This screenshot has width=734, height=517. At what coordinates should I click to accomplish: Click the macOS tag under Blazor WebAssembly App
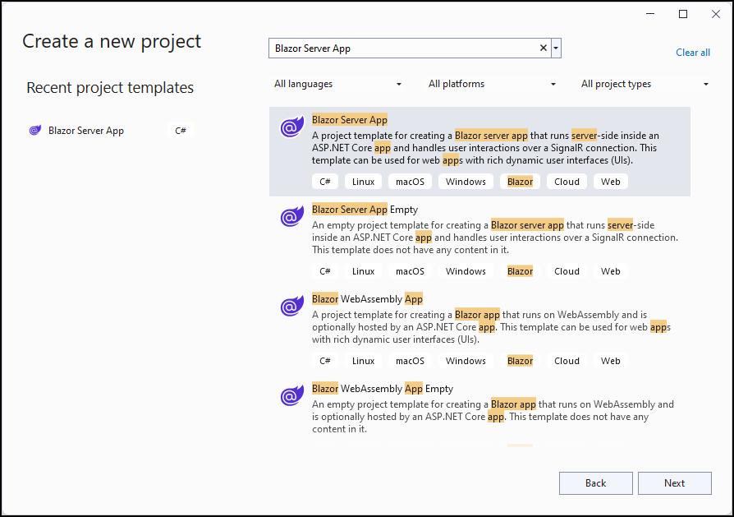(x=409, y=360)
